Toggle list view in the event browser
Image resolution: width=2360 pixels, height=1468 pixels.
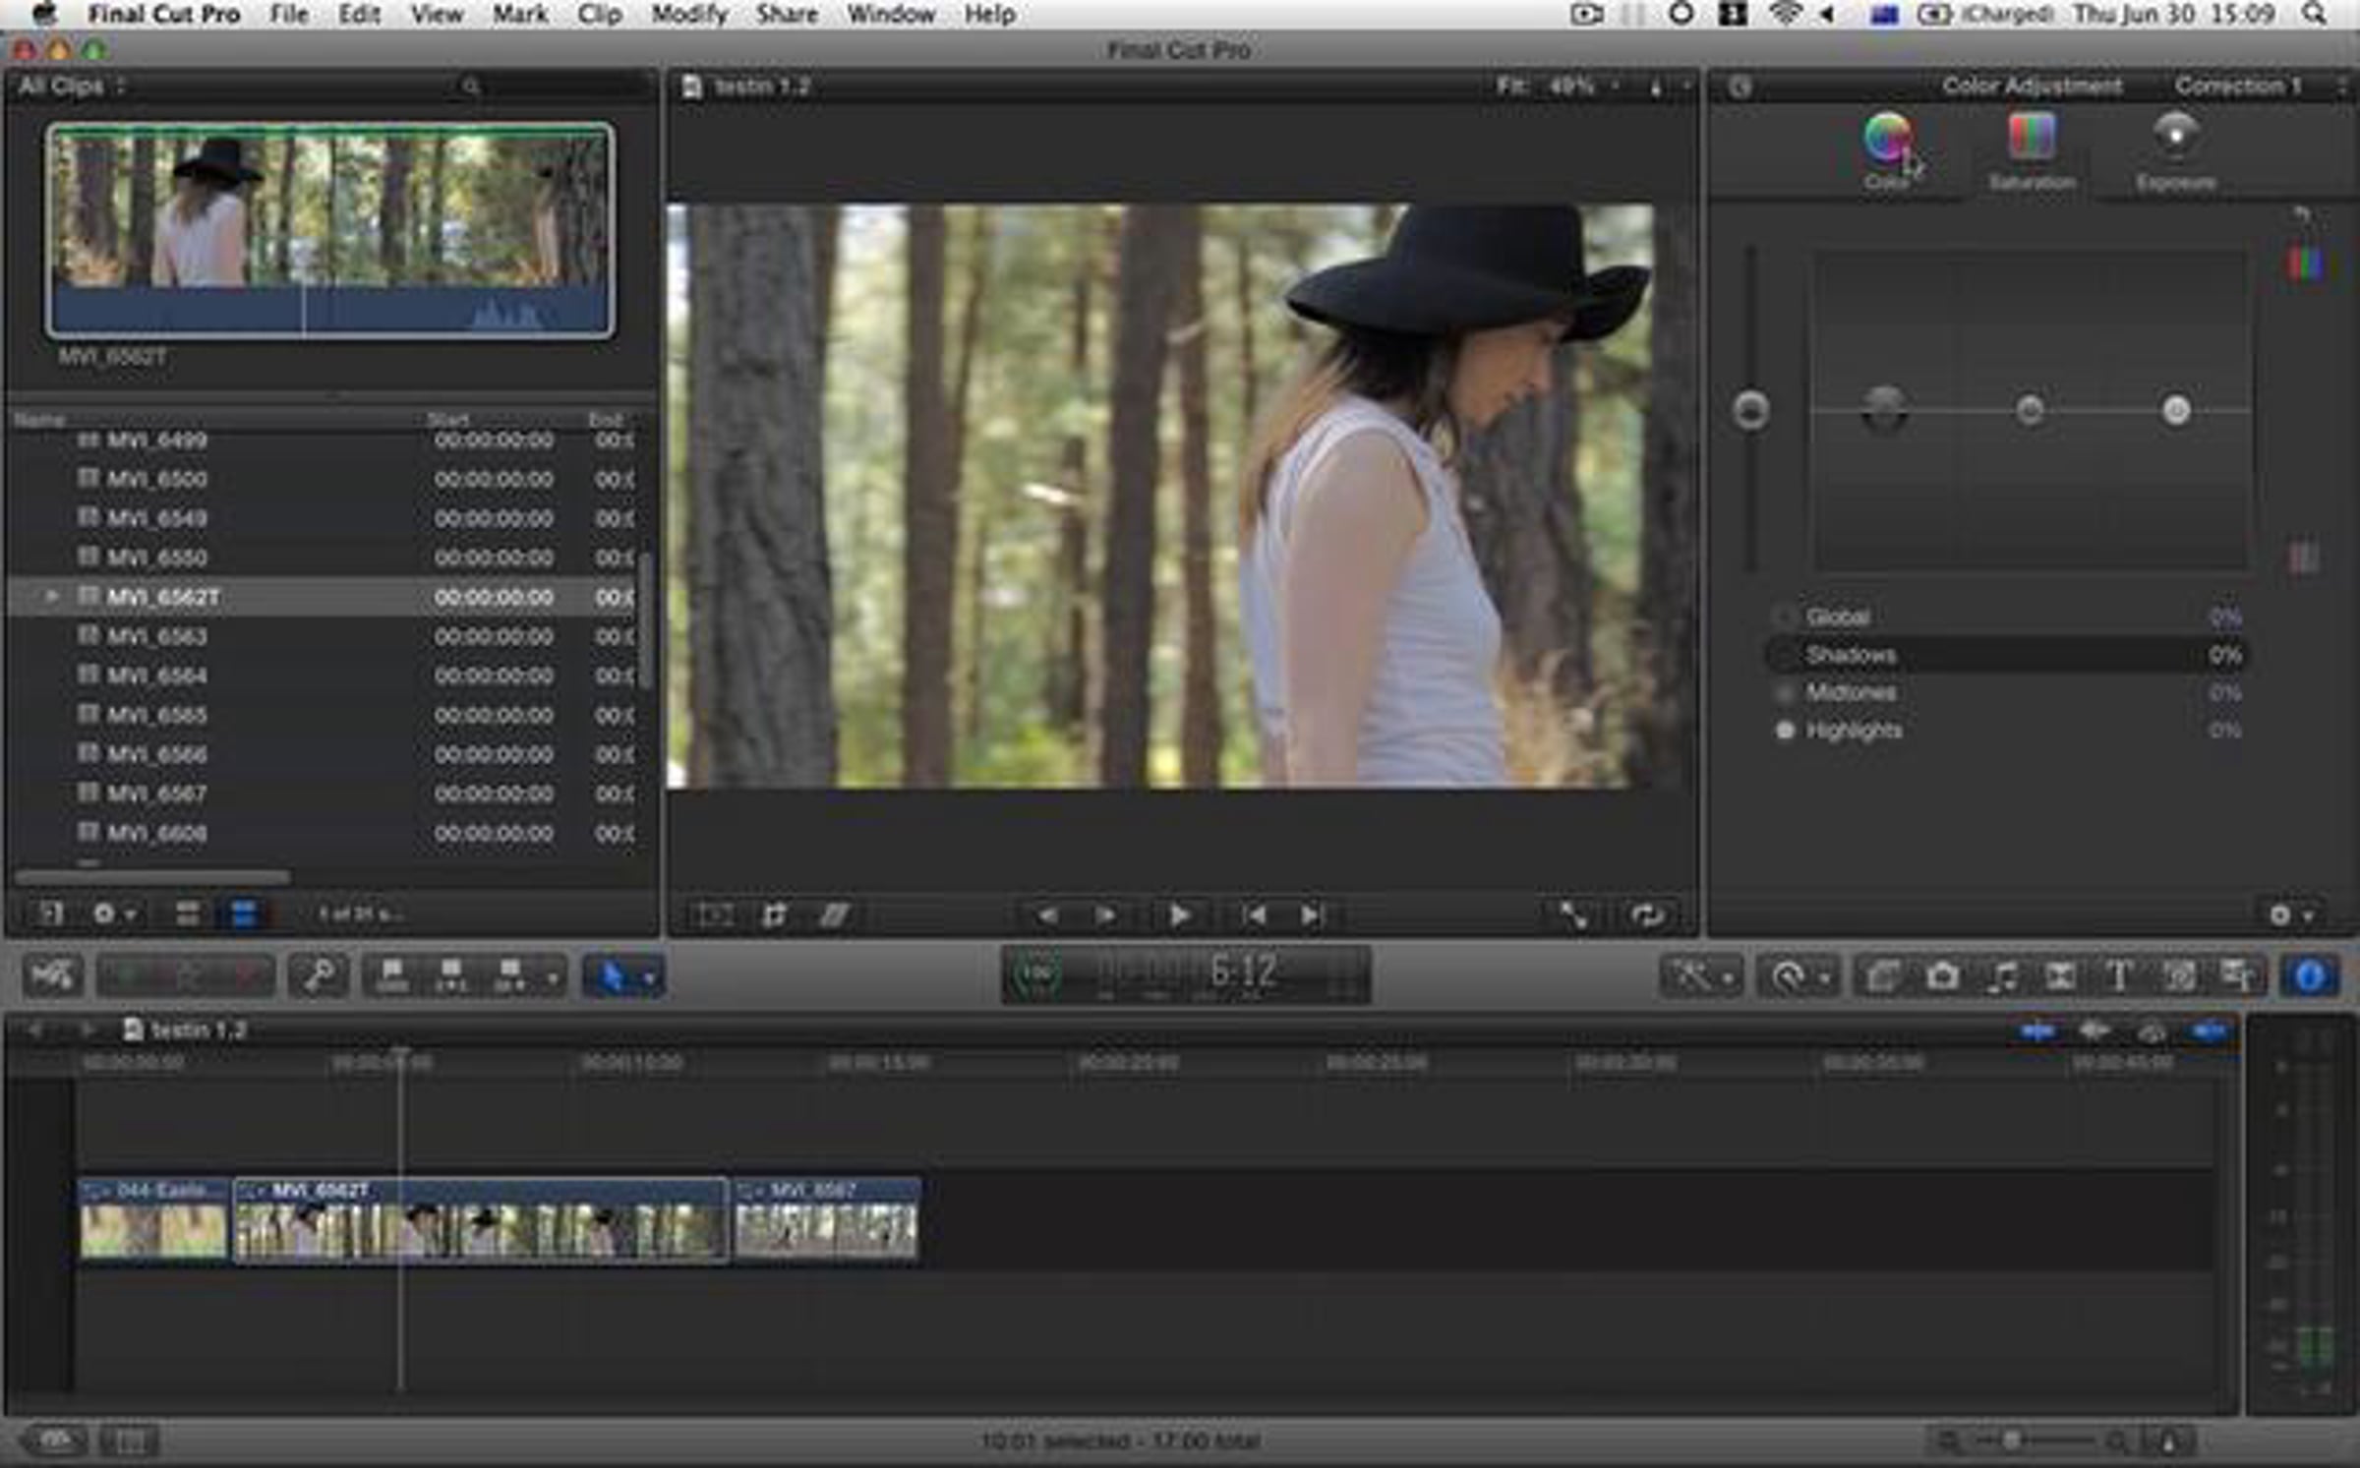tap(243, 913)
